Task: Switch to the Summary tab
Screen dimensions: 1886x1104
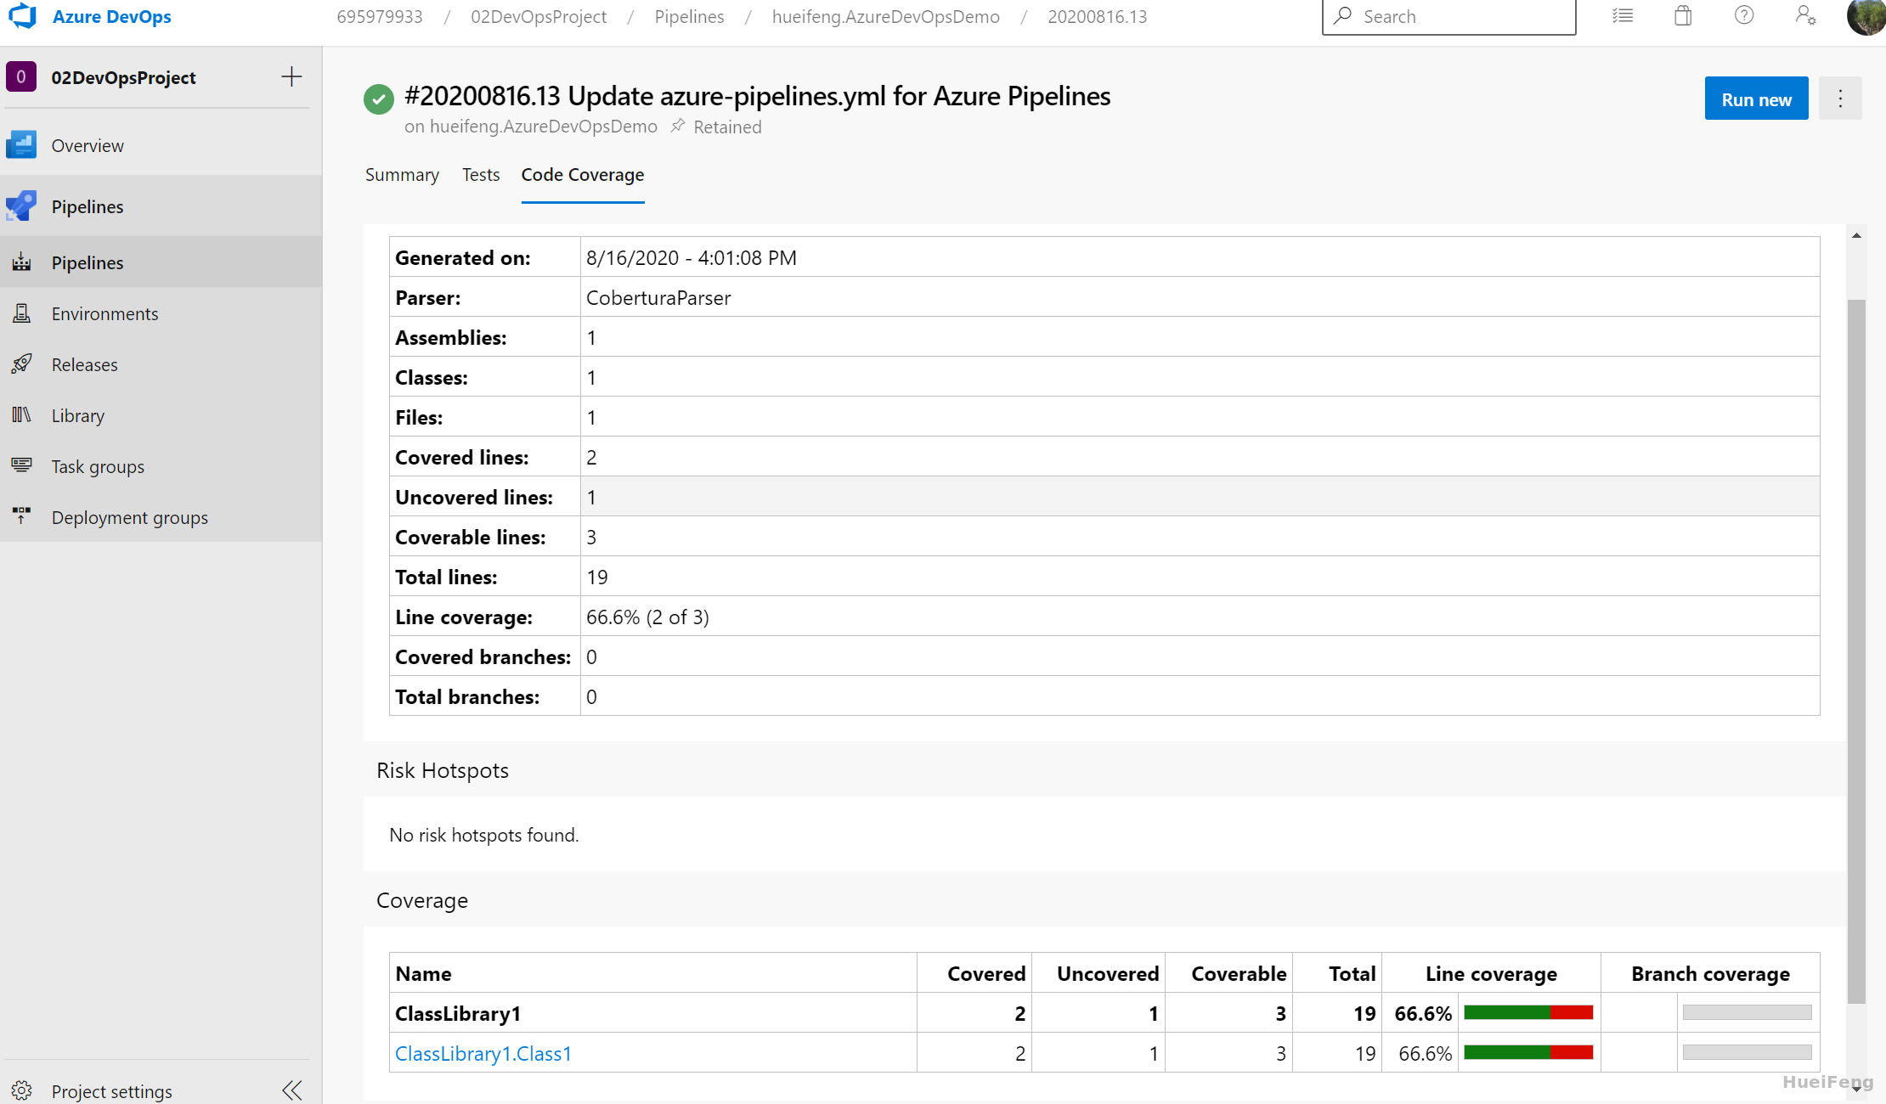Action: [402, 174]
